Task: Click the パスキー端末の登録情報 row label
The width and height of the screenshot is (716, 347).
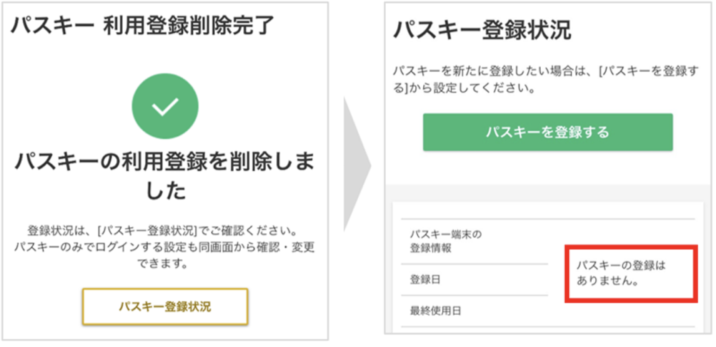Action: 445,242
